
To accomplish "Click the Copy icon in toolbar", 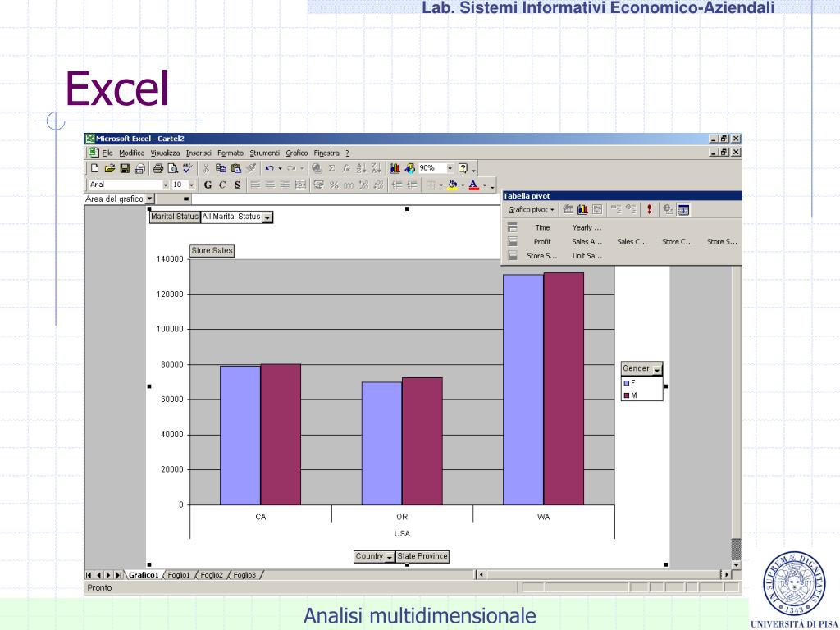I will point(221,168).
